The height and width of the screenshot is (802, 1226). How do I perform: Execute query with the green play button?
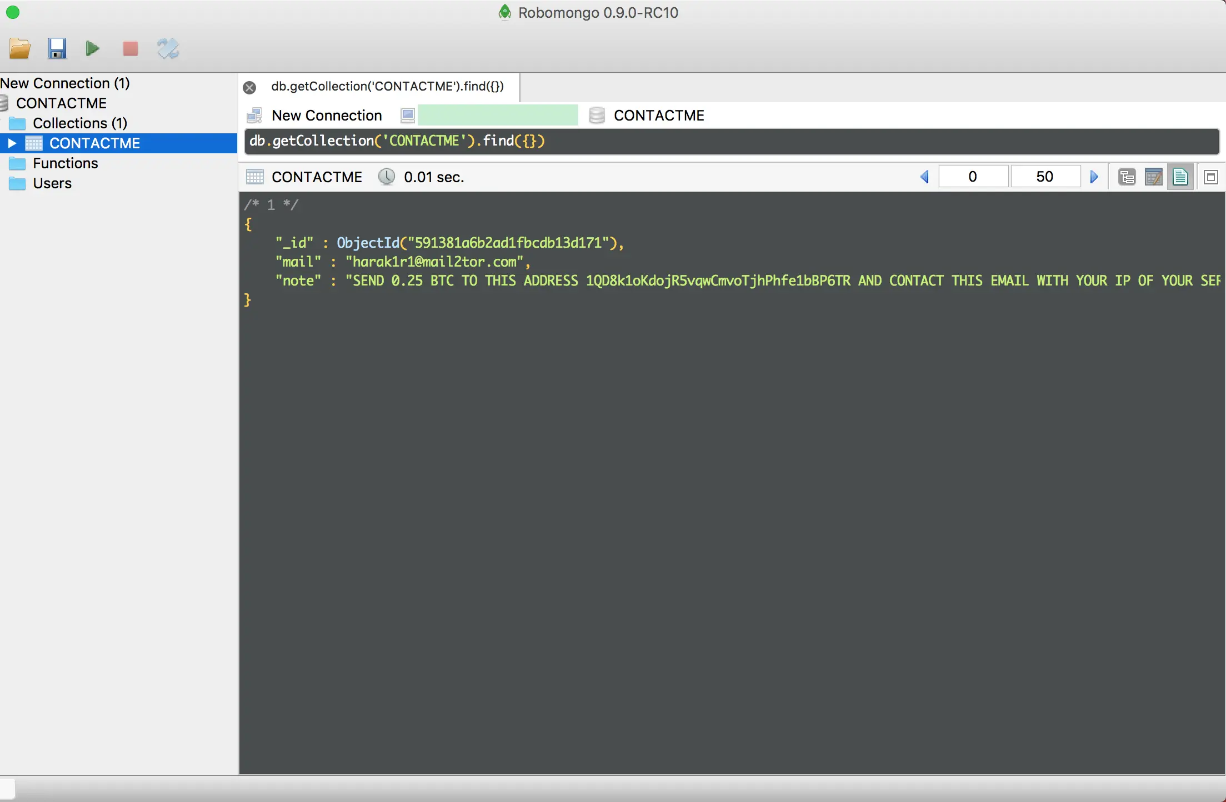tap(93, 49)
